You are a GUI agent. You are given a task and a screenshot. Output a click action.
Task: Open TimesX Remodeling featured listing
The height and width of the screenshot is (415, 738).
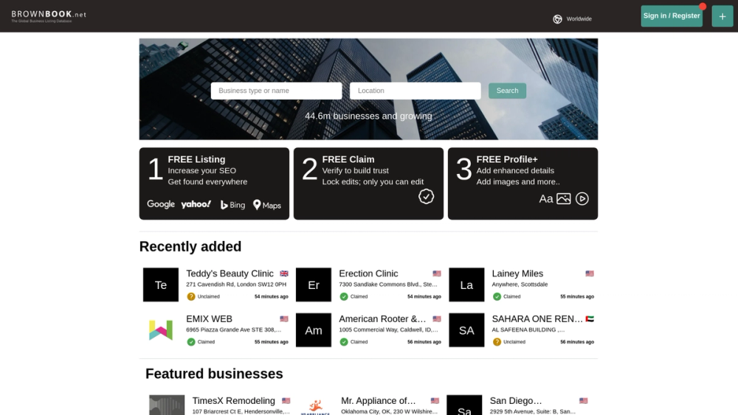coord(233,401)
